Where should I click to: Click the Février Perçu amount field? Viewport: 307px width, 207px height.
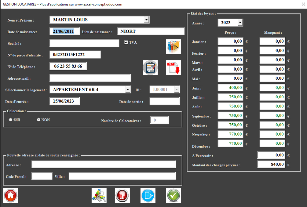click(x=230, y=51)
